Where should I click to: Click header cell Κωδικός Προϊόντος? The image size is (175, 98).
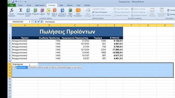point(49,38)
